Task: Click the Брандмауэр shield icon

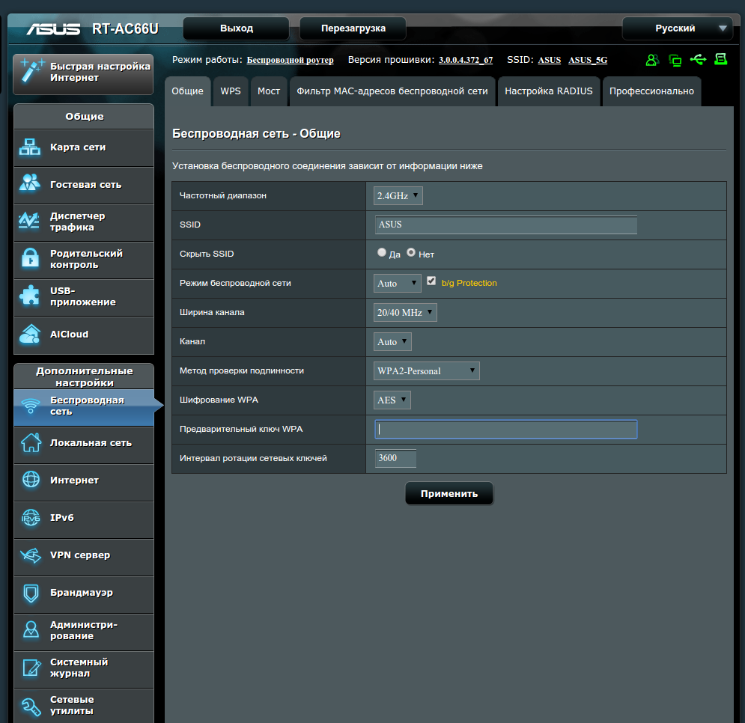Action: coord(31,593)
